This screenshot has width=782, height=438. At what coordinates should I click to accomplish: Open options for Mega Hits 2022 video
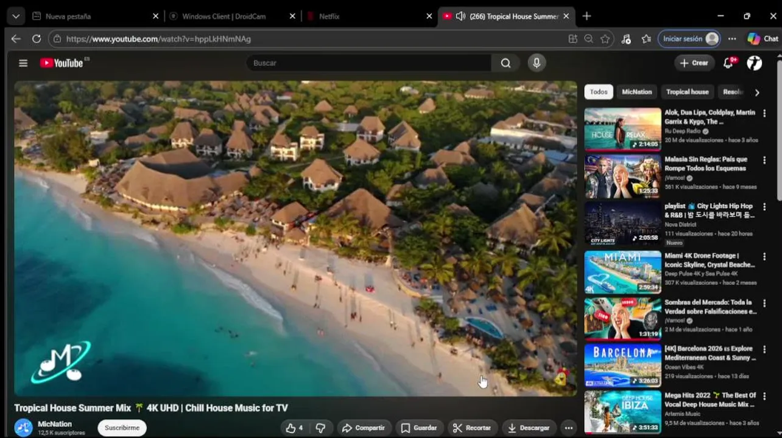point(764,396)
